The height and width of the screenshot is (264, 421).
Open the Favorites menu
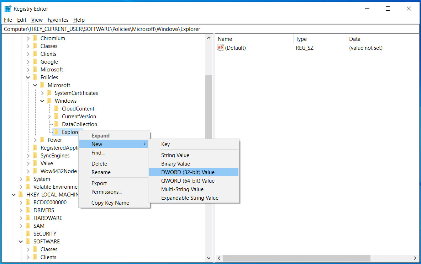click(x=58, y=20)
